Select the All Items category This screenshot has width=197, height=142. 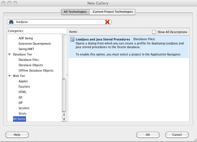pyautogui.click(x=19, y=119)
